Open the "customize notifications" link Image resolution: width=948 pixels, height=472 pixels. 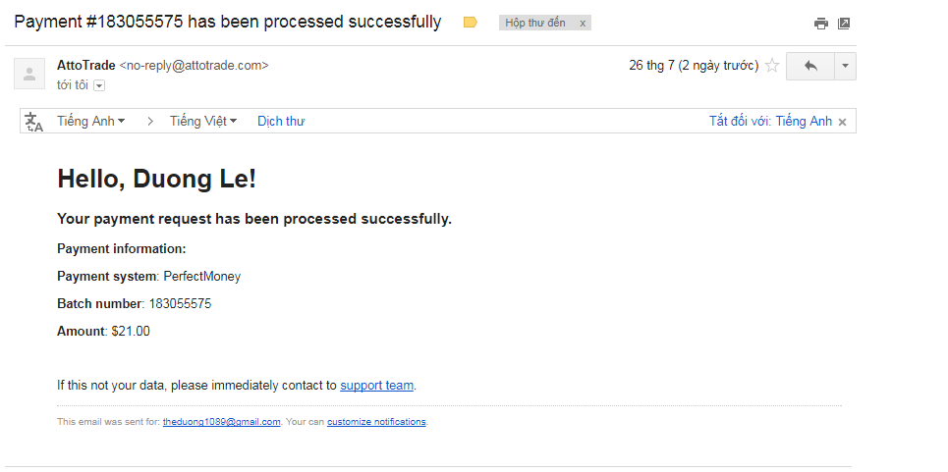[x=376, y=422]
